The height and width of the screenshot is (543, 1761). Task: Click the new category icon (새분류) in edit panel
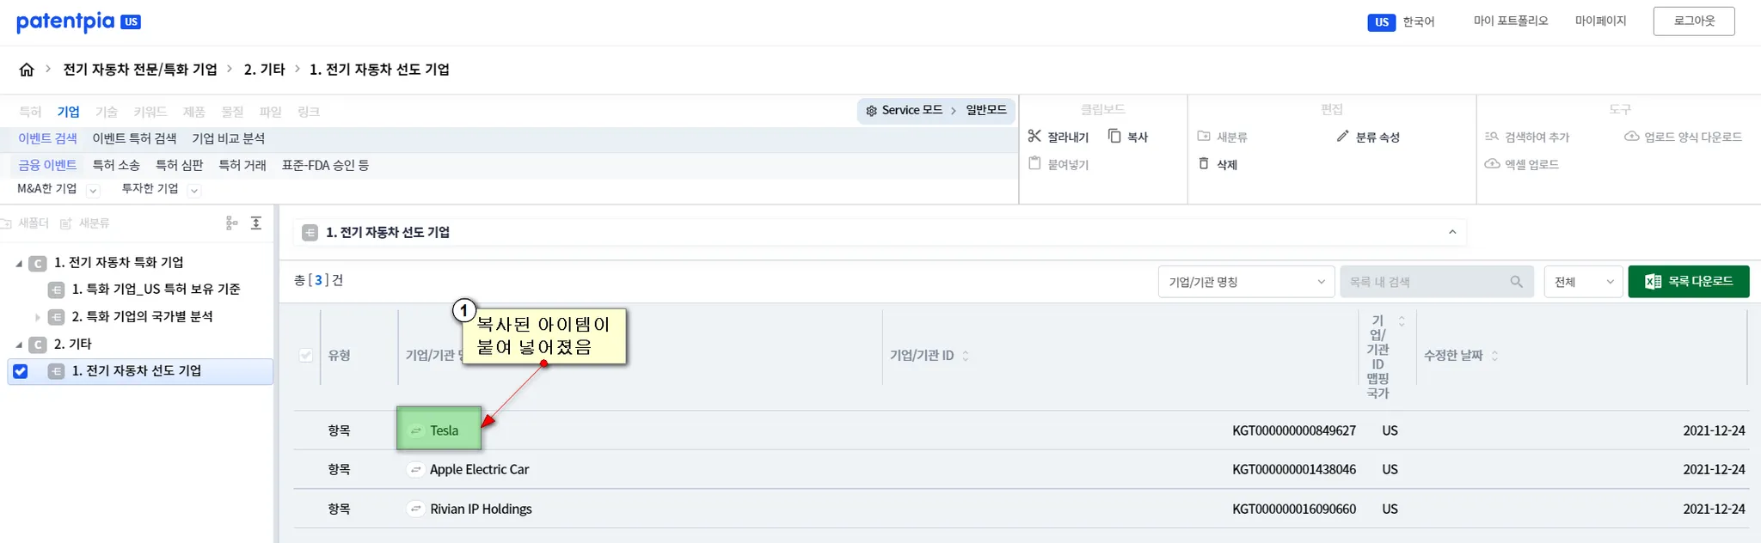click(1204, 136)
